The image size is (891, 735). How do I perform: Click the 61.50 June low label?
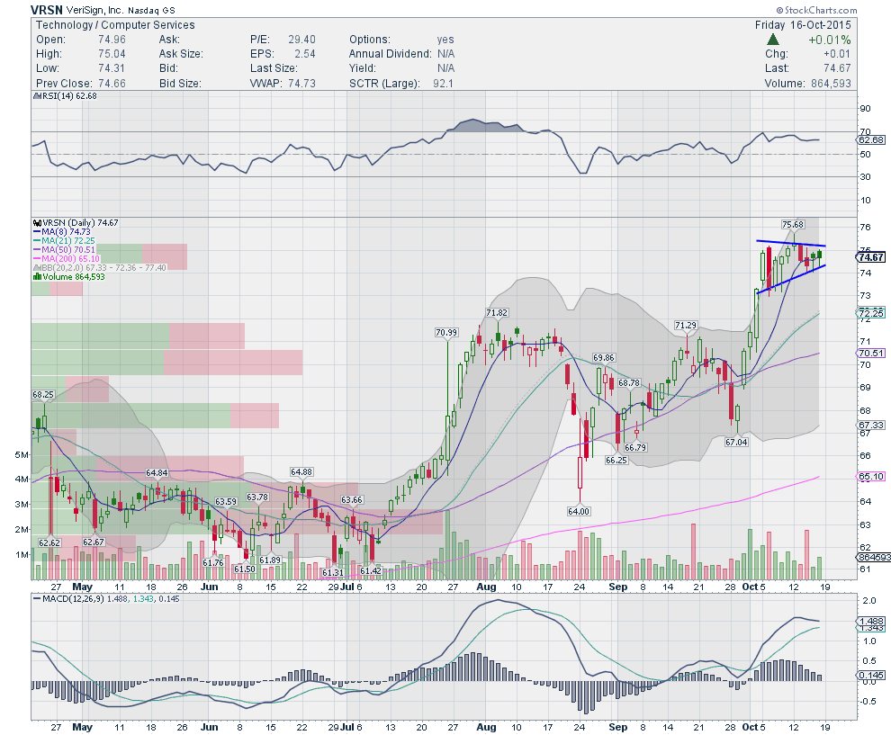pos(245,569)
